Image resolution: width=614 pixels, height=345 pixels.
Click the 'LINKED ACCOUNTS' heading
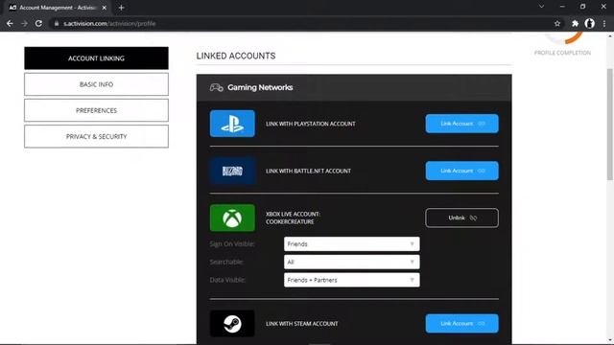(236, 56)
